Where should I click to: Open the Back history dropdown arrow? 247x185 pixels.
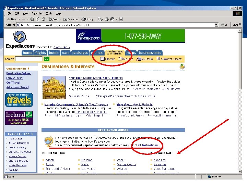[x=19, y=19]
